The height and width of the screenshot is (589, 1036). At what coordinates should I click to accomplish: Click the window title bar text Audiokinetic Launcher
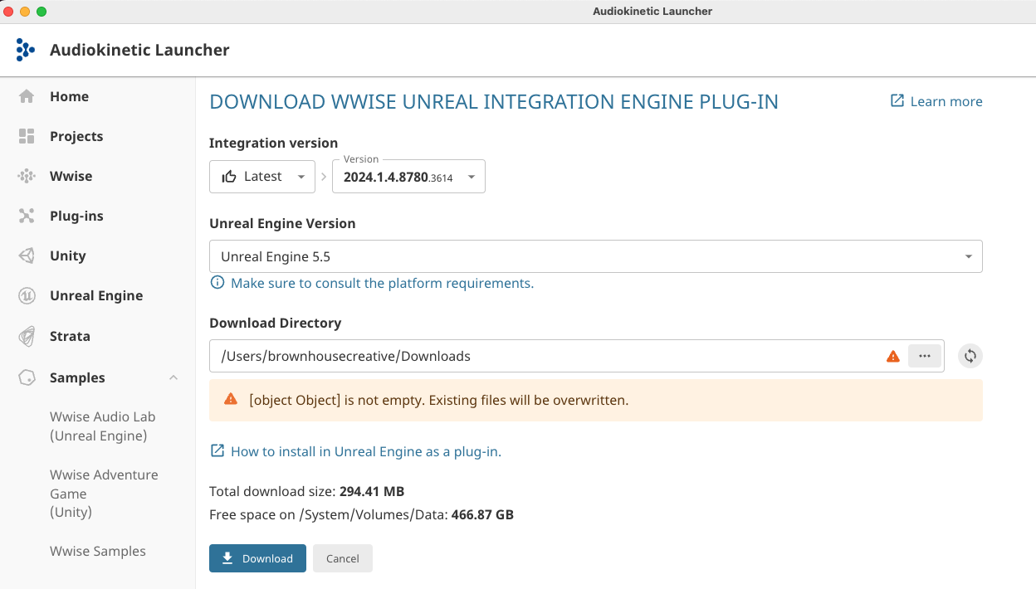(652, 11)
